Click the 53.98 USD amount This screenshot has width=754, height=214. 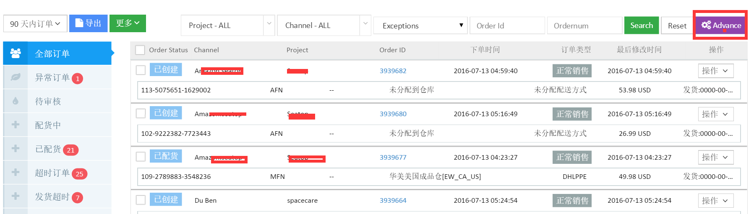(634, 90)
